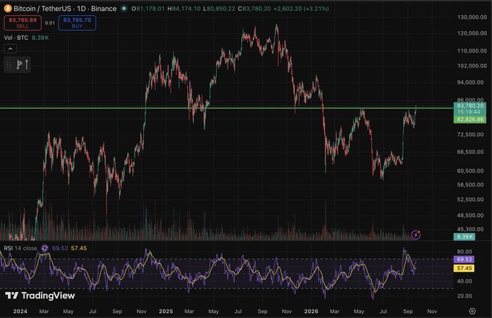Screen dimensions: 492x318
Task: Click the 20.00 RSI scale label
Action: click(465, 296)
